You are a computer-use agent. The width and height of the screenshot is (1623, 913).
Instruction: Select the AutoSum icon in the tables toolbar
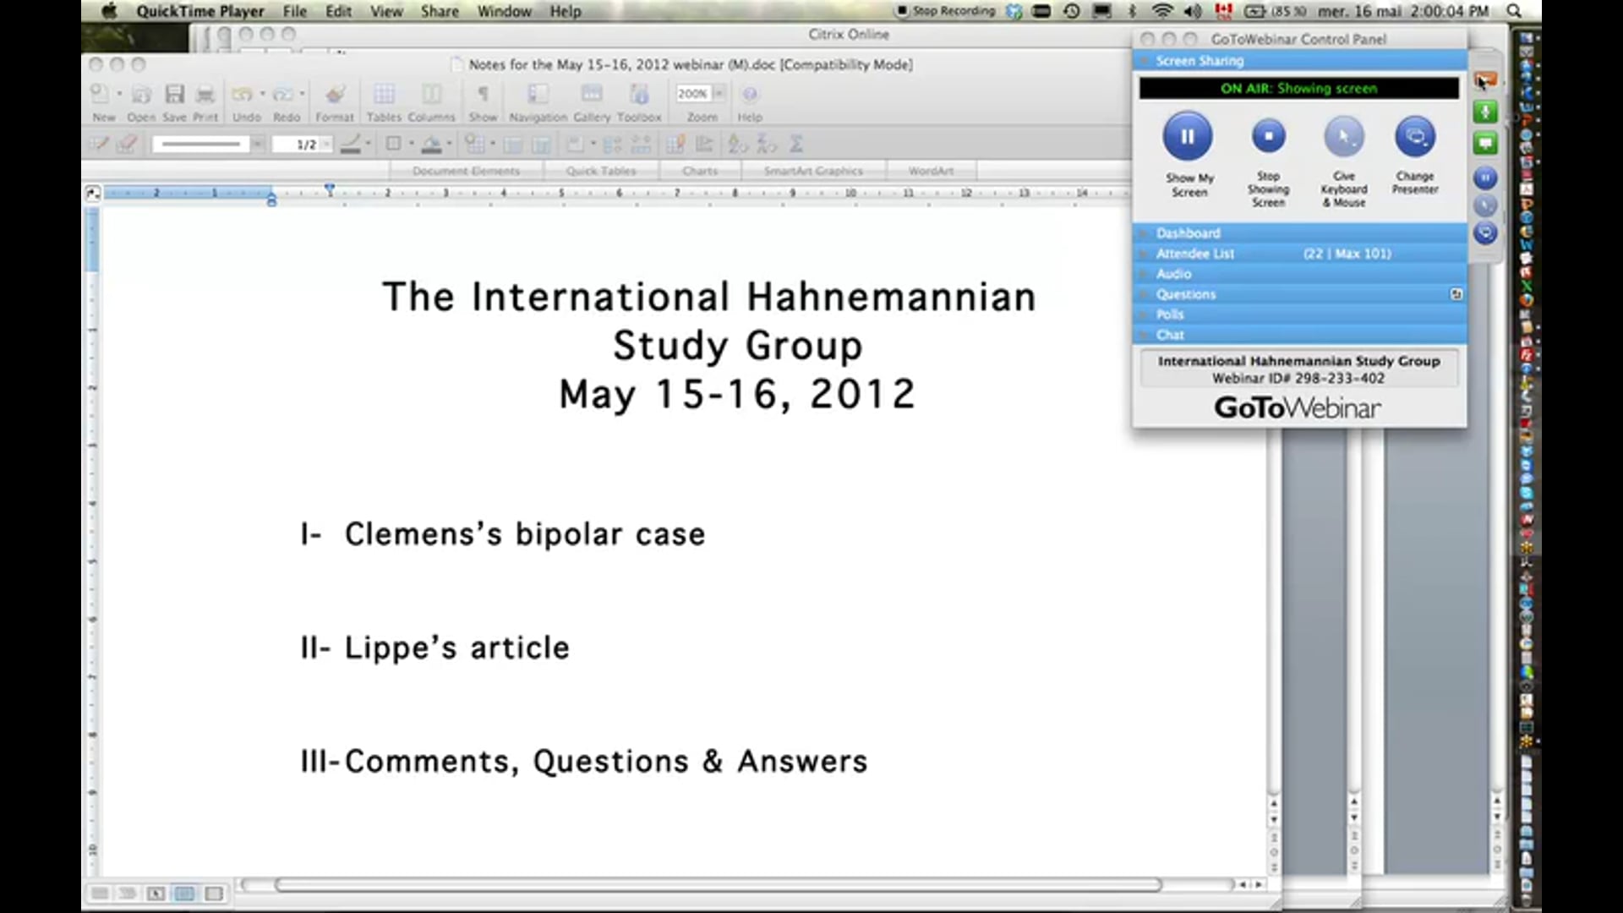(x=795, y=144)
